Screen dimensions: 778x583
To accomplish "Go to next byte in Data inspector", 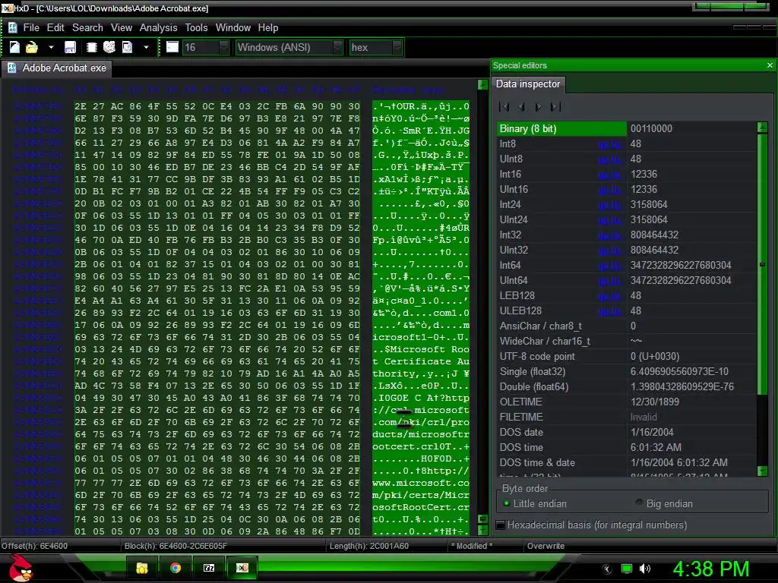I will coord(539,106).
